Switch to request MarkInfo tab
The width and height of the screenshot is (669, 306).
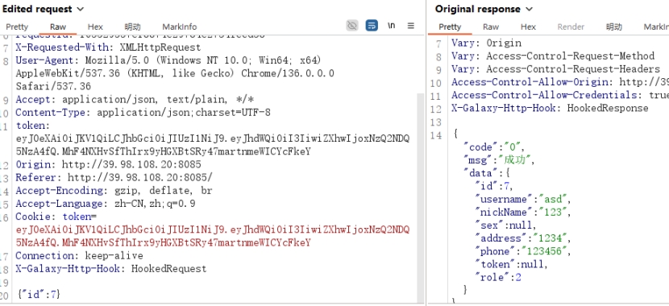pyautogui.click(x=180, y=27)
